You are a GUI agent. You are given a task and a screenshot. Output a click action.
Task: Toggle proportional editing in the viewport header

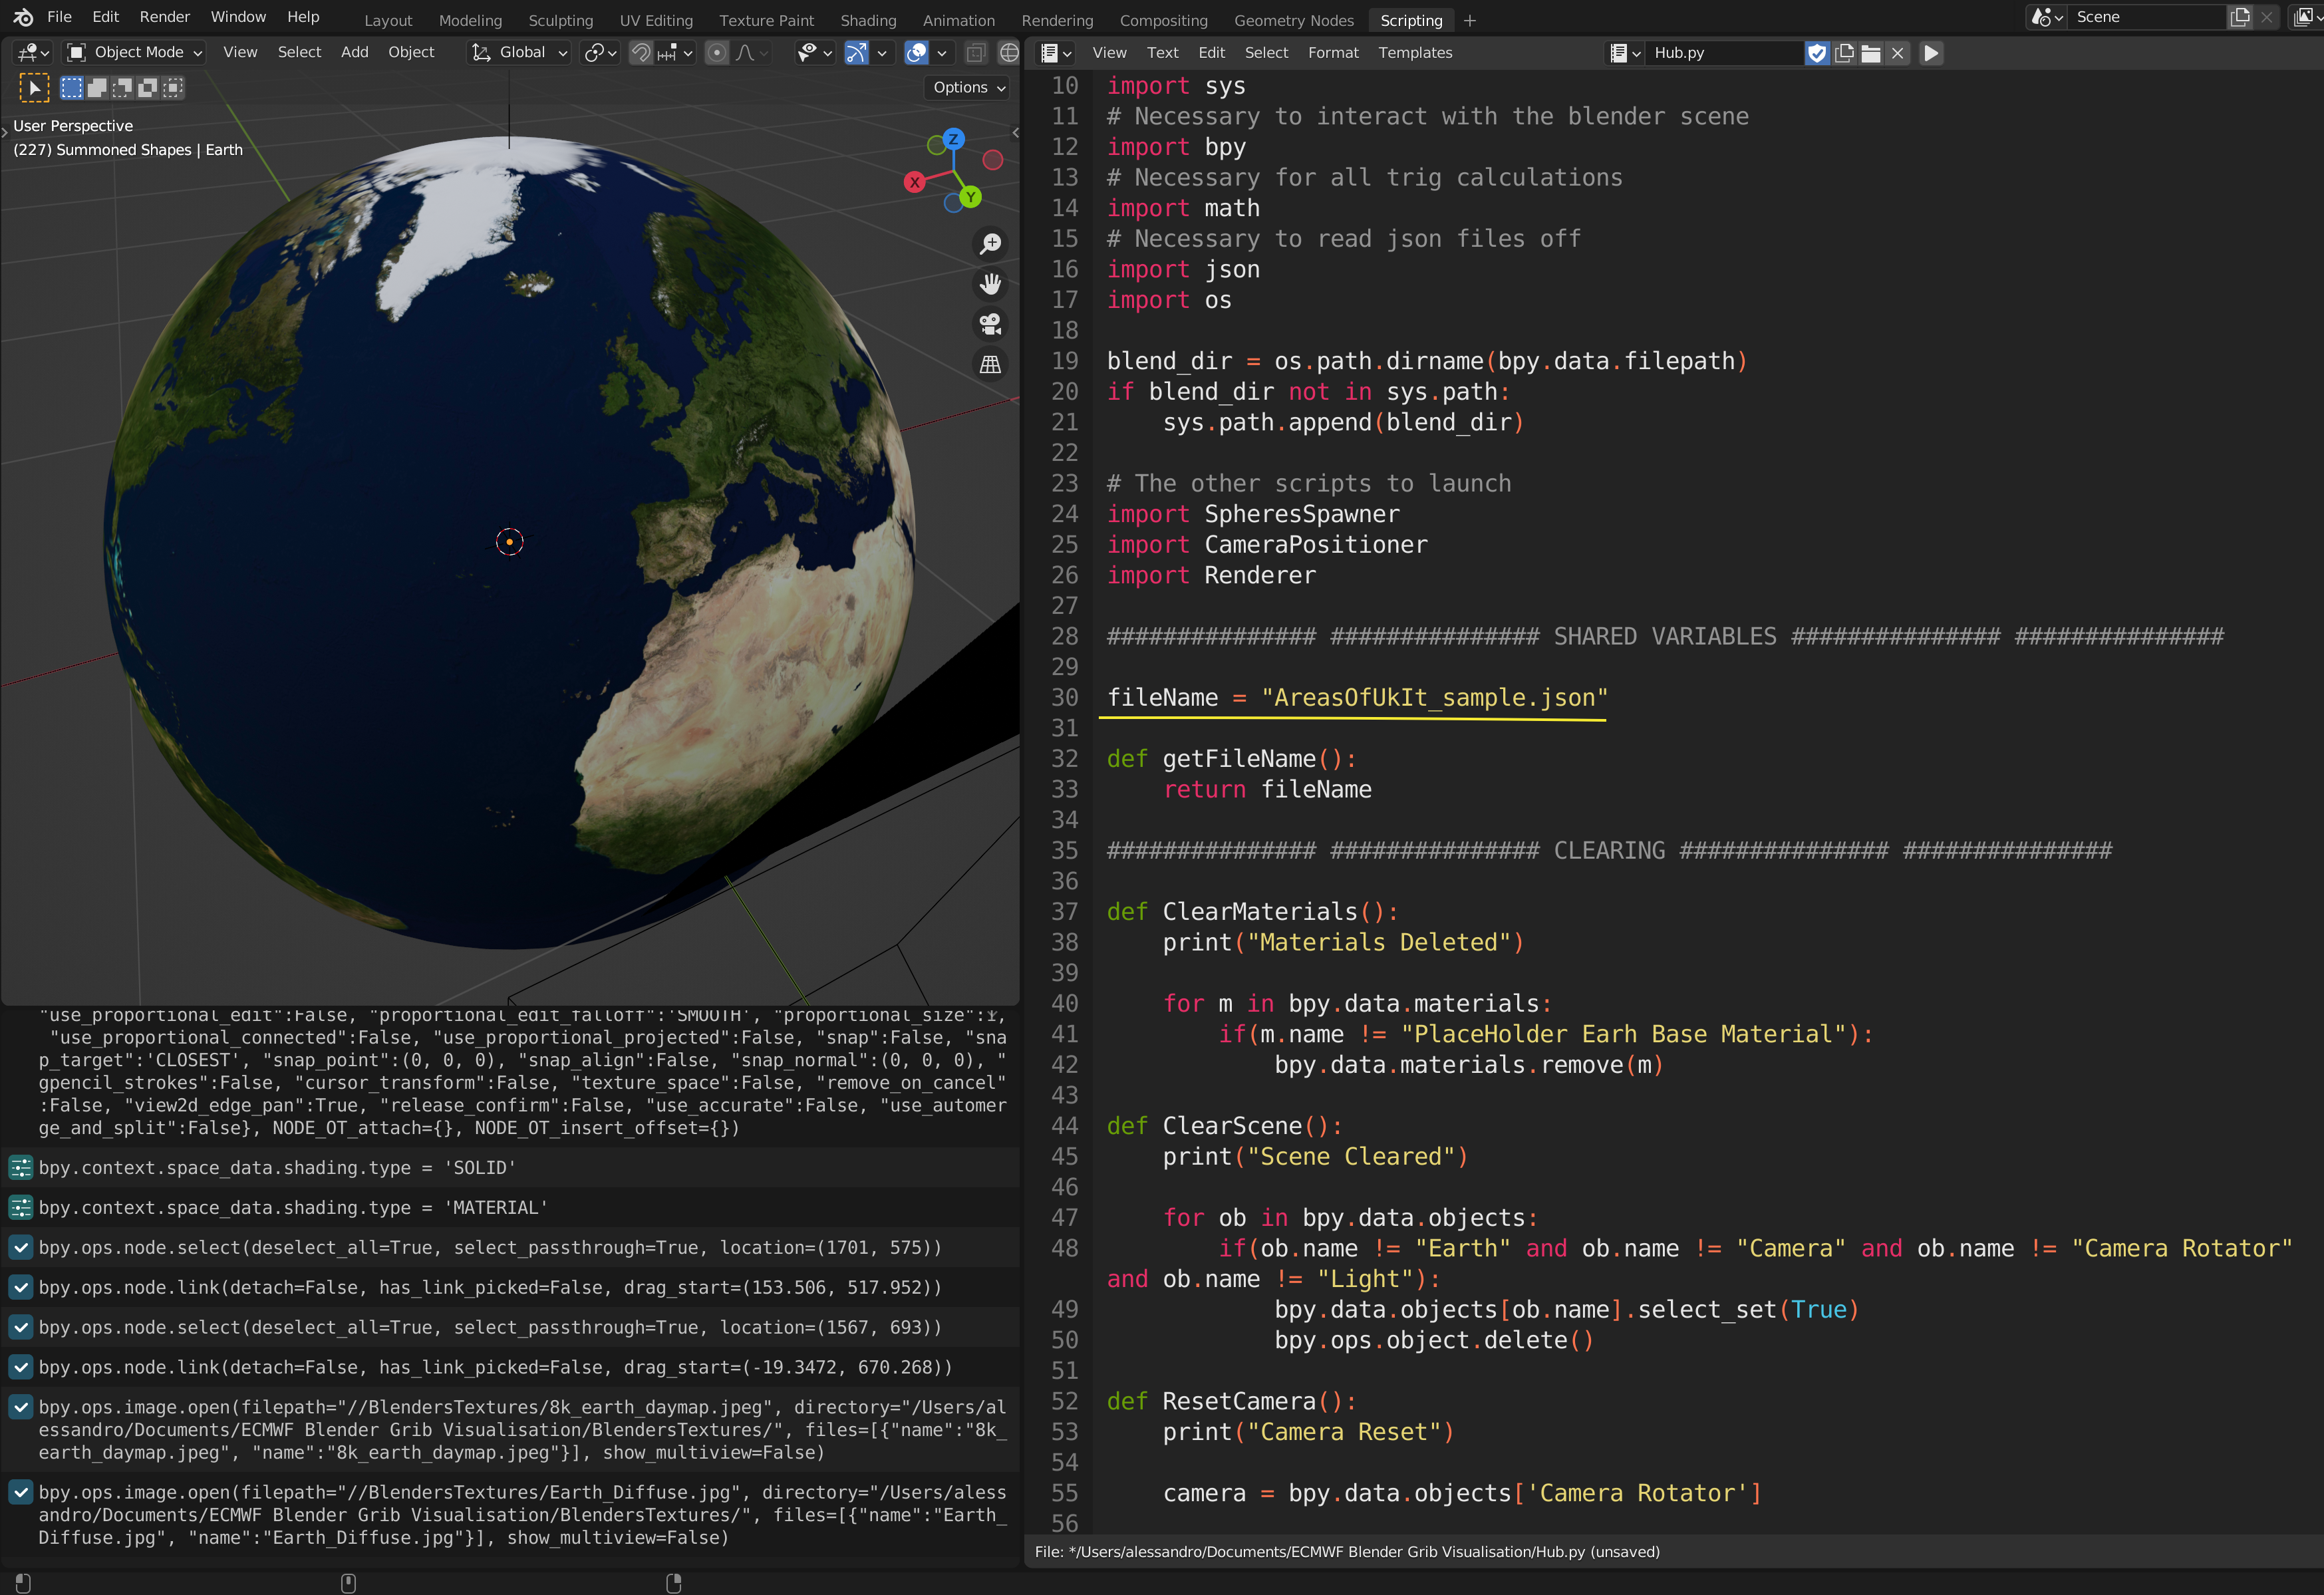coord(717,52)
